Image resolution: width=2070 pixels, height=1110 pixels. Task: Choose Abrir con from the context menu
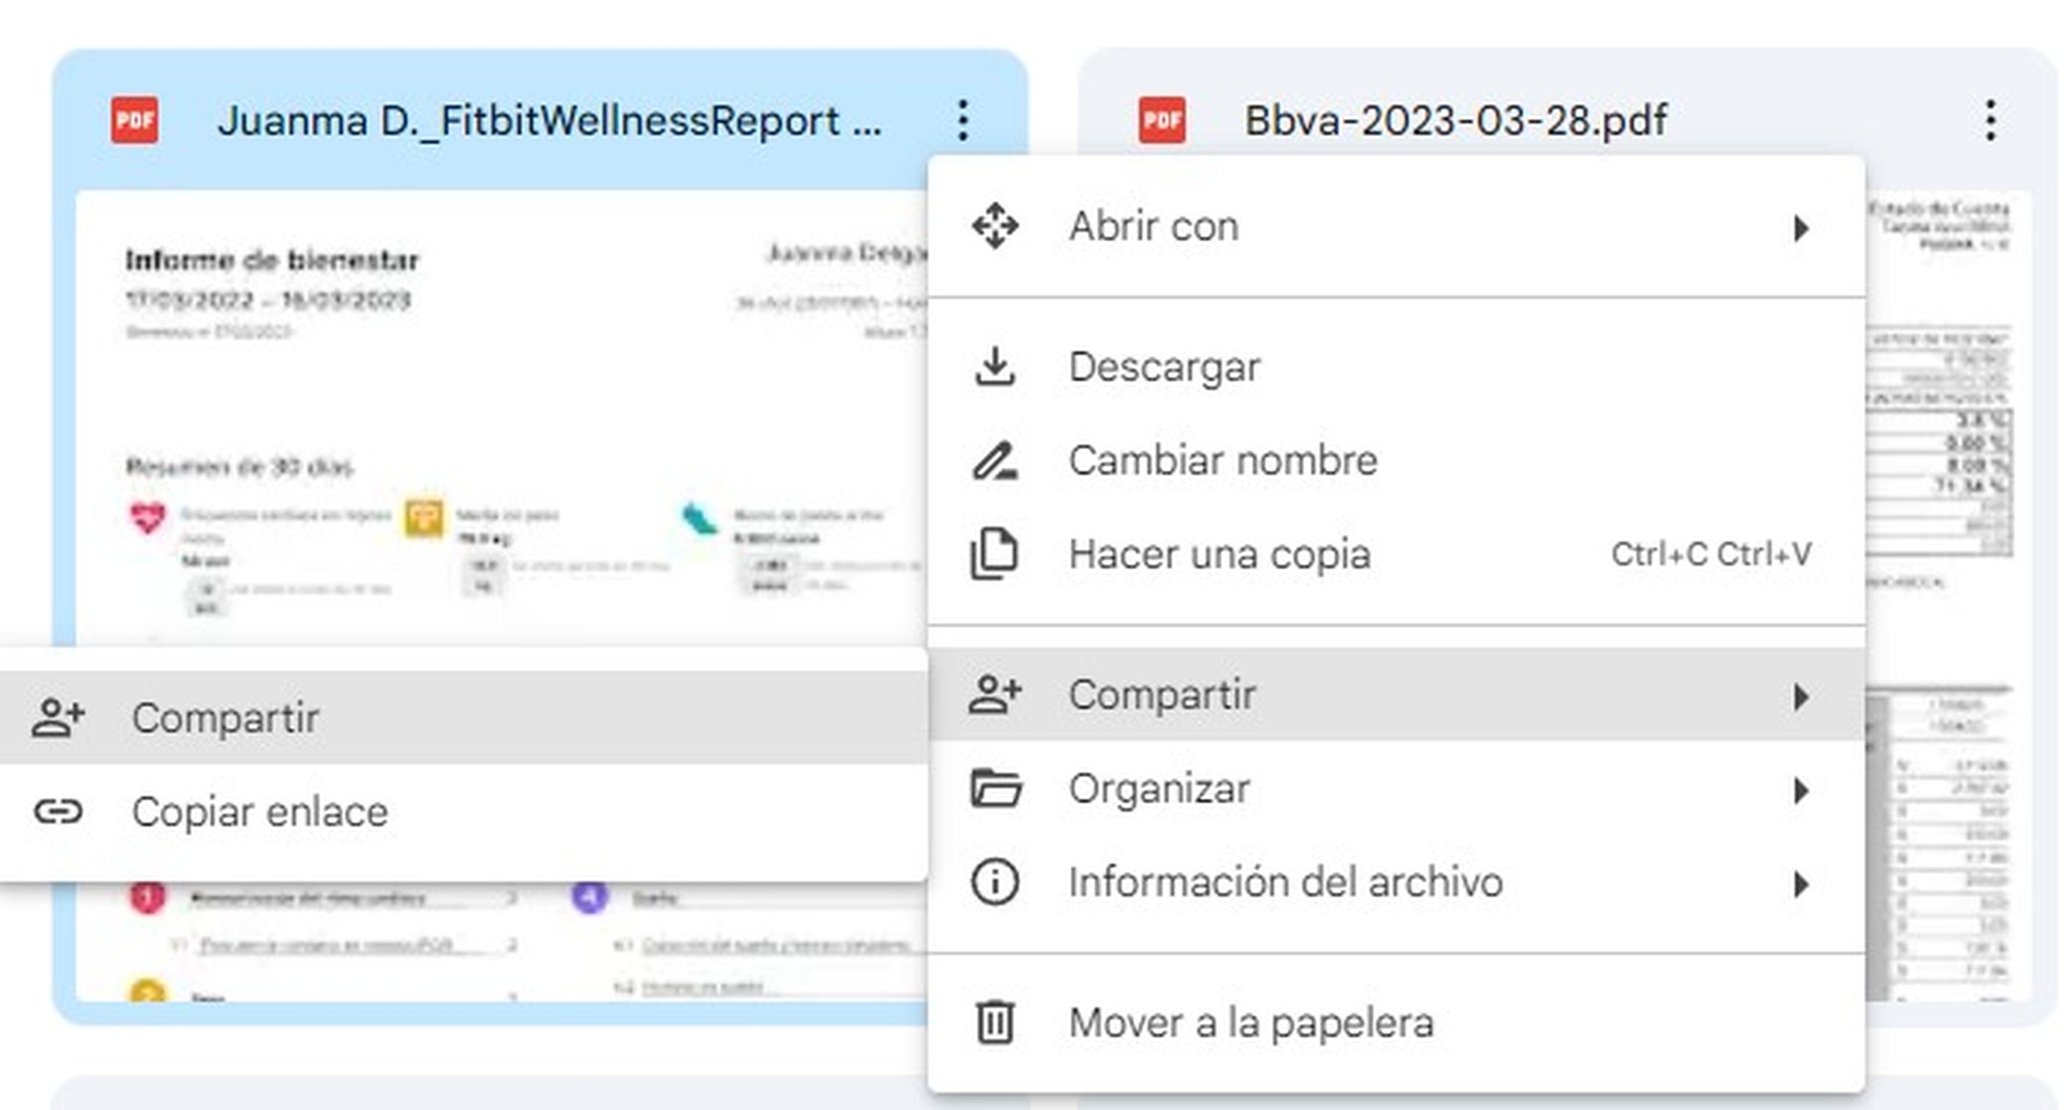point(1396,226)
